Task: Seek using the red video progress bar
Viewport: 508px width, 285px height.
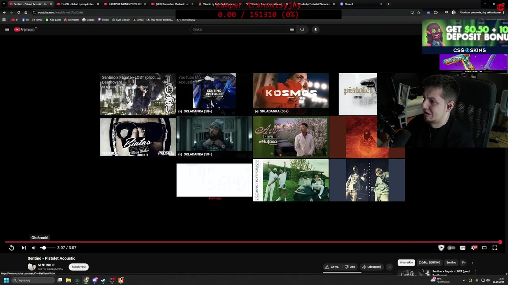Action: (x=252, y=242)
